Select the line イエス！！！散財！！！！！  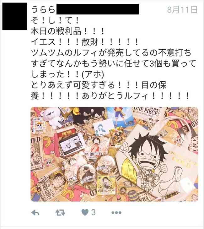85,42
